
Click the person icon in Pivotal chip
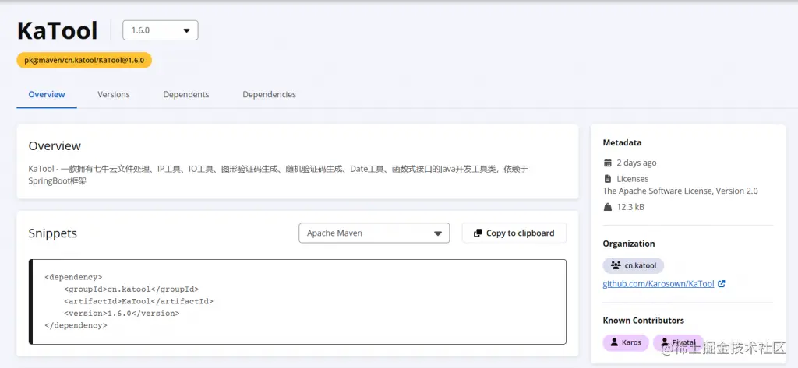point(665,342)
